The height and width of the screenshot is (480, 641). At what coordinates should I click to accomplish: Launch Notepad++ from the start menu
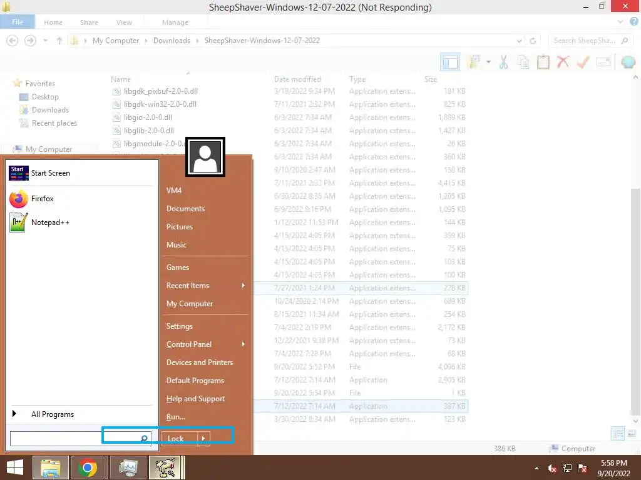(x=39, y=222)
